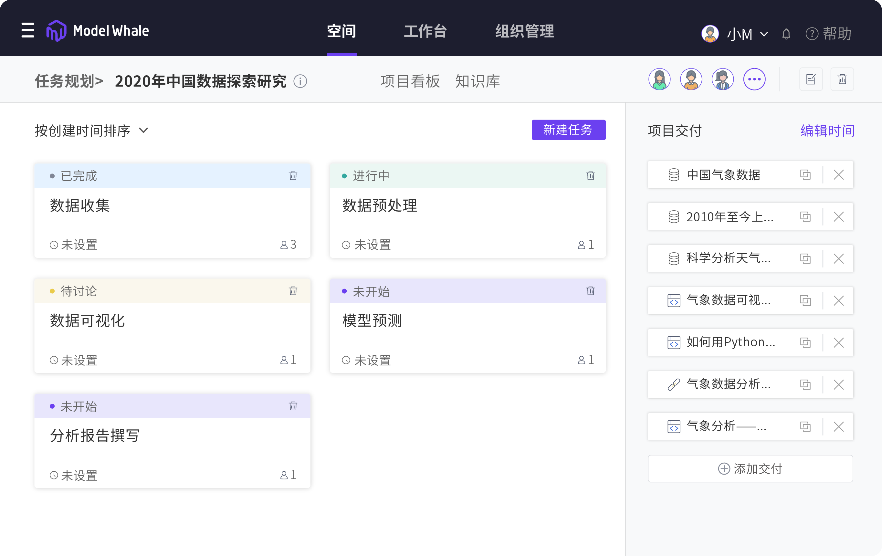The height and width of the screenshot is (556, 882).
Task: Delete the 数据可视化 task card
Action: click(293, 291)
